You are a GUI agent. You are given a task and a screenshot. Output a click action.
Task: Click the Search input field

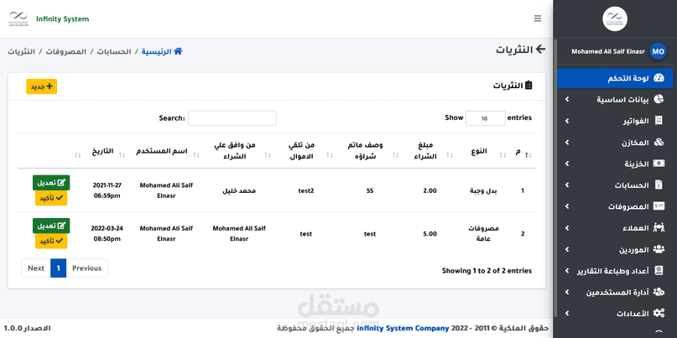click(232, 118)
